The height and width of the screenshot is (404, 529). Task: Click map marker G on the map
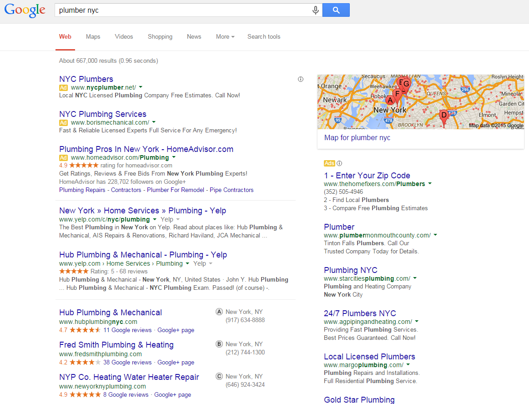[407, 84]
